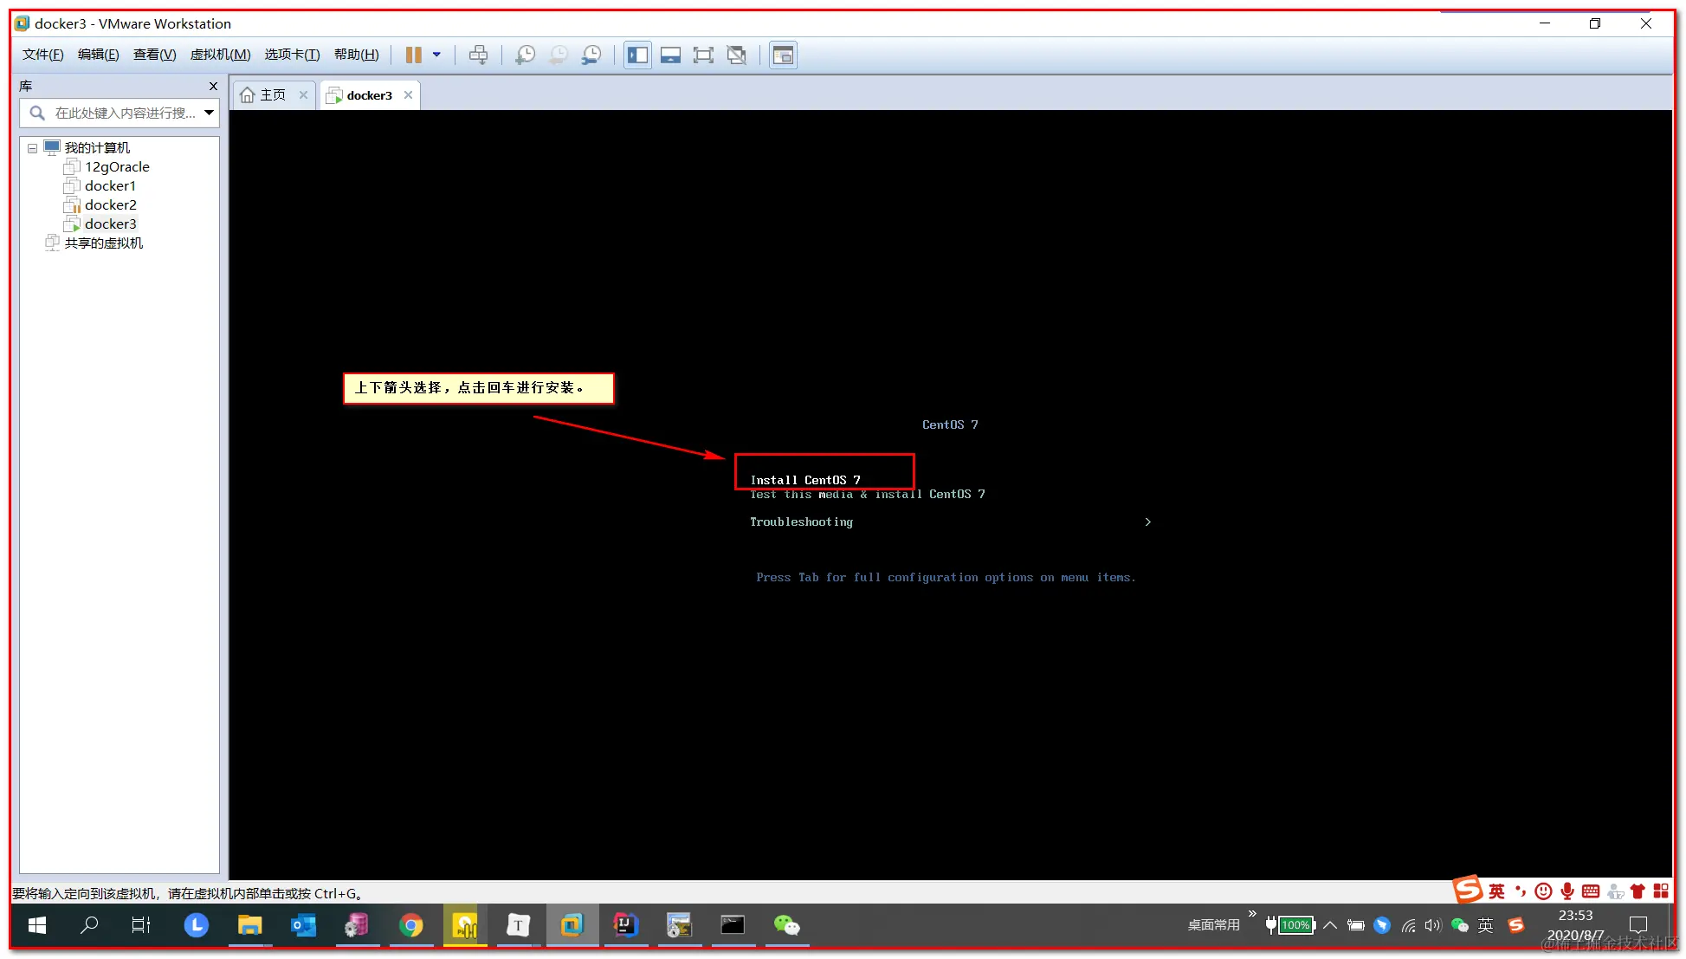
Task: Select Troubleshooting in the boot menu
Action: coord(801,522)
